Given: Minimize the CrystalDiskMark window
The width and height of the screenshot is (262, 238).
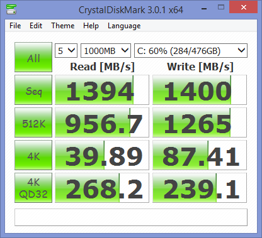Looking at the screenshot, I should coord(204,9).
